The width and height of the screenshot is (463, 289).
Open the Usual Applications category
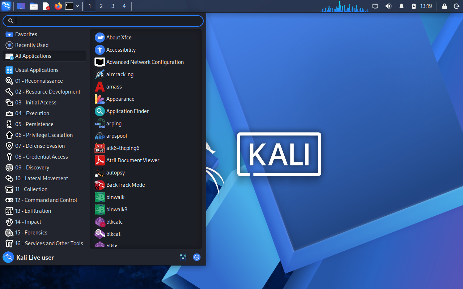pos(44,70)
